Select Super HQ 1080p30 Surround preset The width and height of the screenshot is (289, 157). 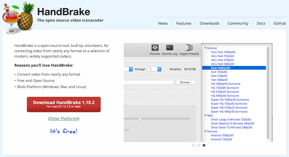pyautogui.click(x=230, y=100)
